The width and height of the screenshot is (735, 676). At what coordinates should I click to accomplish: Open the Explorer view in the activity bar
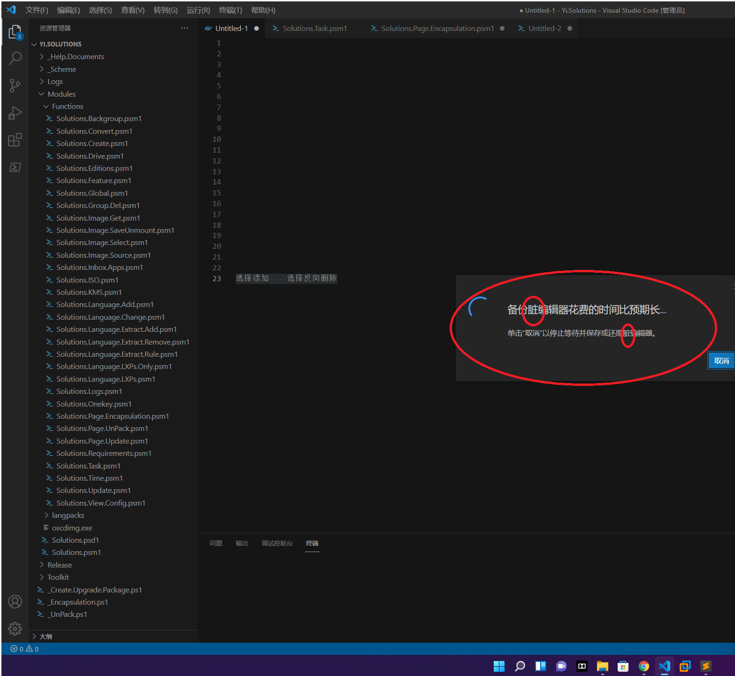(15, 32)
